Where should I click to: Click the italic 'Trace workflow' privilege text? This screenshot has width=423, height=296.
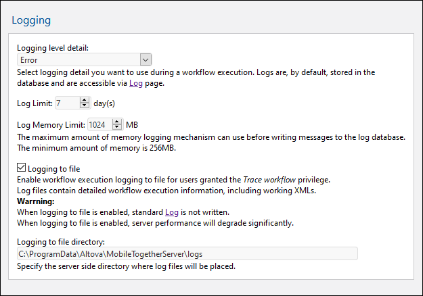[x=270, y=179]
